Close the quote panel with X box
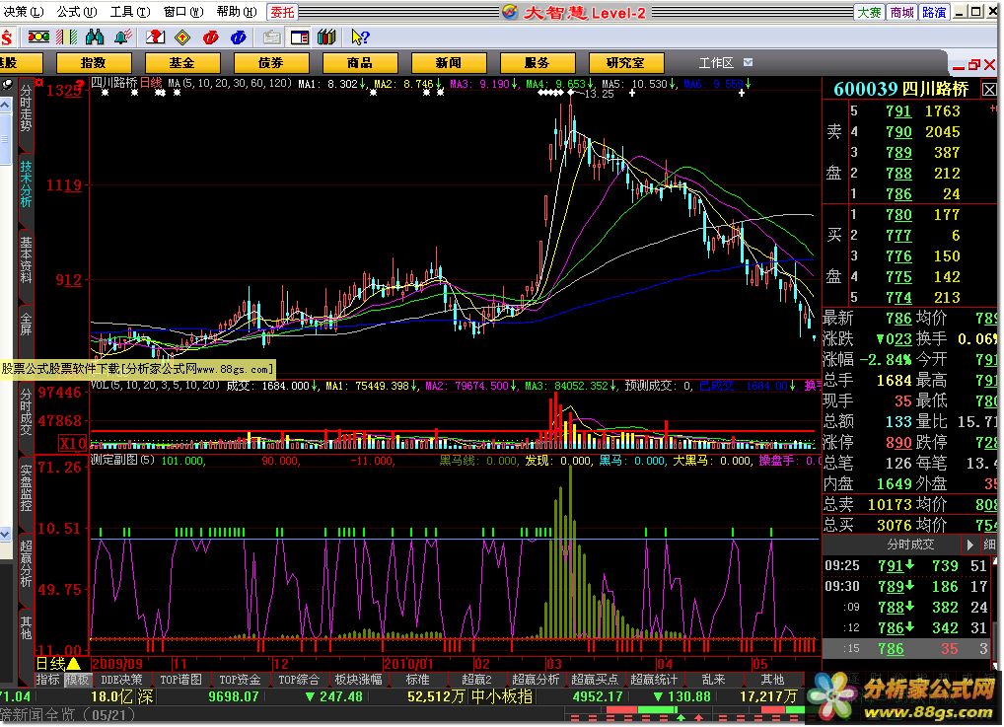The width and height of the screenshot is (1004, 727). pyautogui.click(x=989, y=90)
